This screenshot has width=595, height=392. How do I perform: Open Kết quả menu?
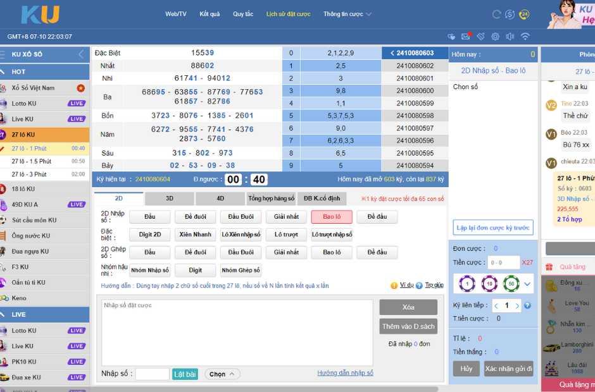point(210,14)
